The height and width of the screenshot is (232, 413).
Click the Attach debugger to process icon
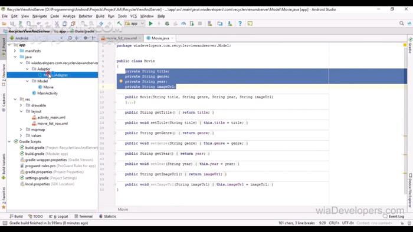(x=192, y=24)
